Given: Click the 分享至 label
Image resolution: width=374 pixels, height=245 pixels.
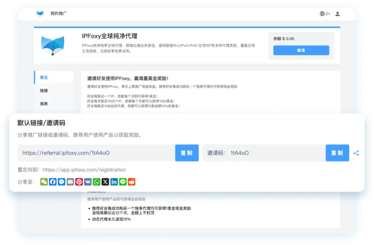Looking at the screenshot, I should coord(26,182).
